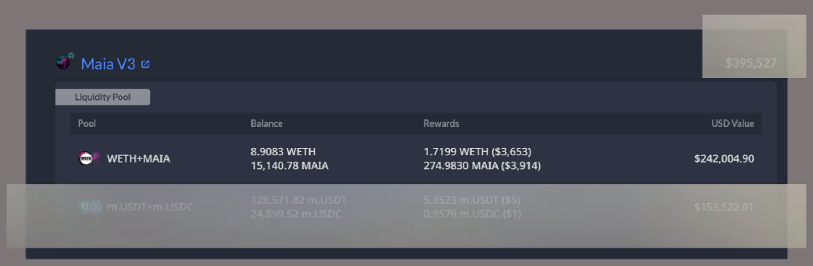The height and width of the screenshot is (266, 813).
Task: Click the USD Value column header
Action: 732,123
